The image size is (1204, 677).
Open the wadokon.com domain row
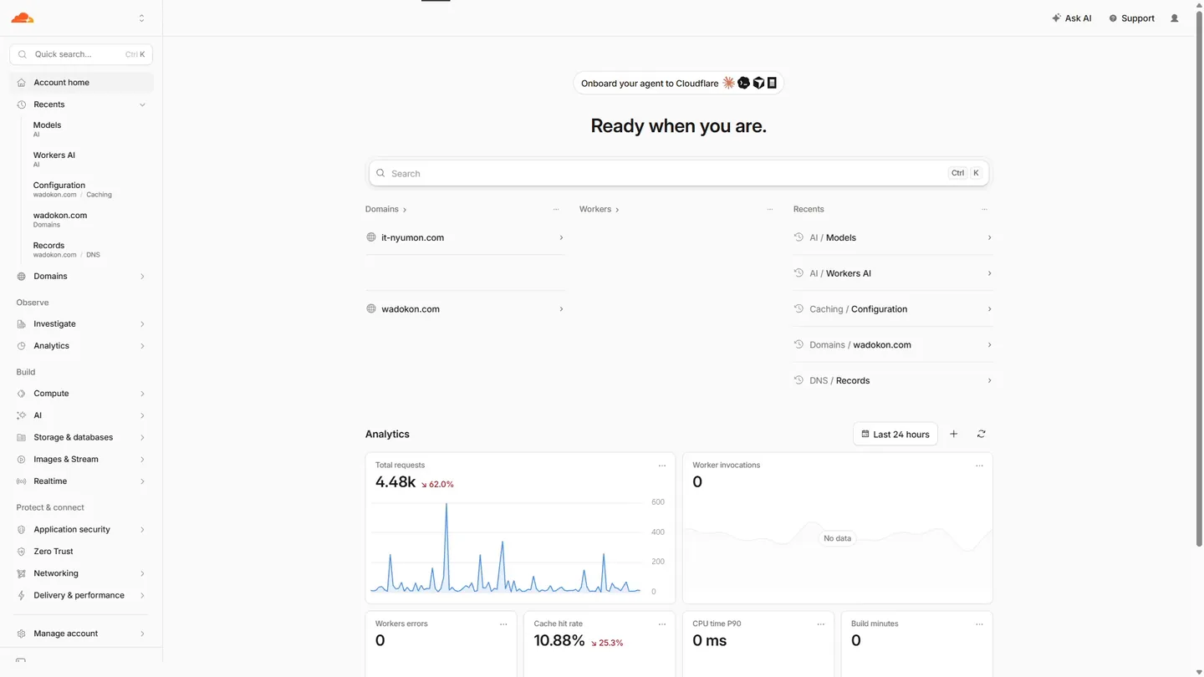[465, 309]
